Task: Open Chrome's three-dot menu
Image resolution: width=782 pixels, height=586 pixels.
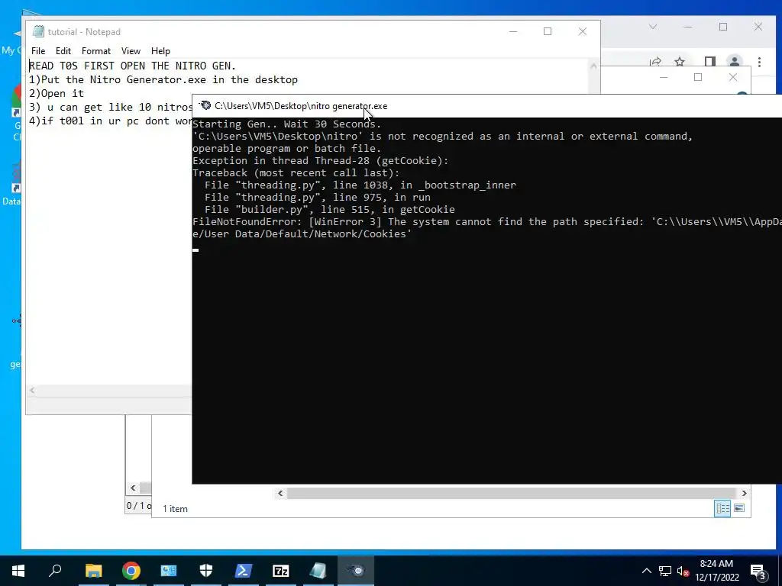Action: point(759,62)
